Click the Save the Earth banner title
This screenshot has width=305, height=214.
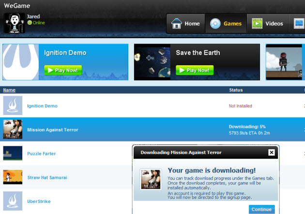[198, 53]
